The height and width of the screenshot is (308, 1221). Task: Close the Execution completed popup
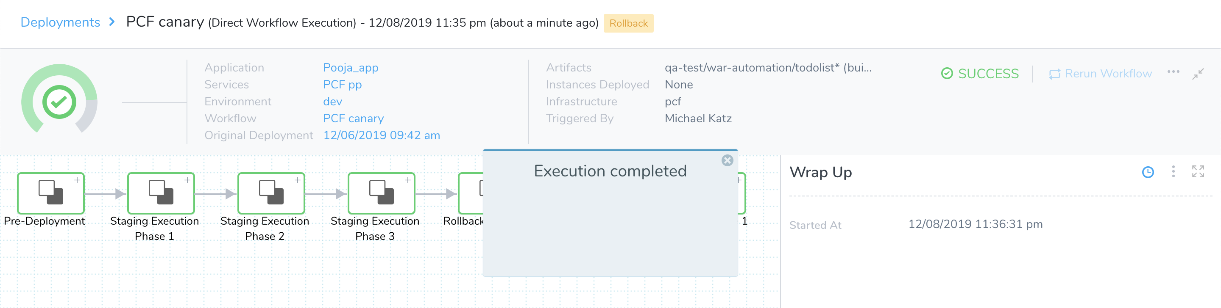coord(727,160)
